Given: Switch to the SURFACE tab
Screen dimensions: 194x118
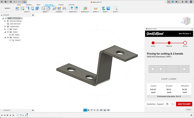Looking at the screenshot, I should coord(29,5).
